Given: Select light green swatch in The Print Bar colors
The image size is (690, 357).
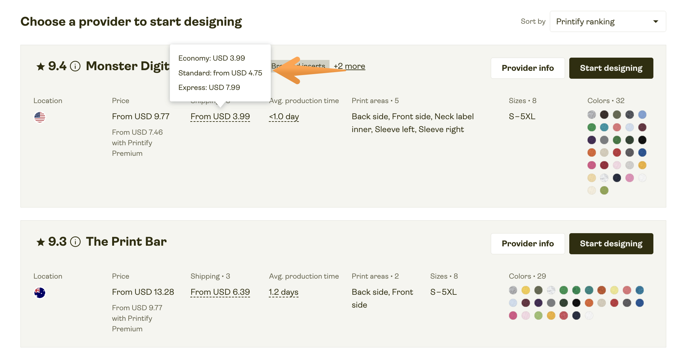Looking at the screenshot, I should [538, 316].
